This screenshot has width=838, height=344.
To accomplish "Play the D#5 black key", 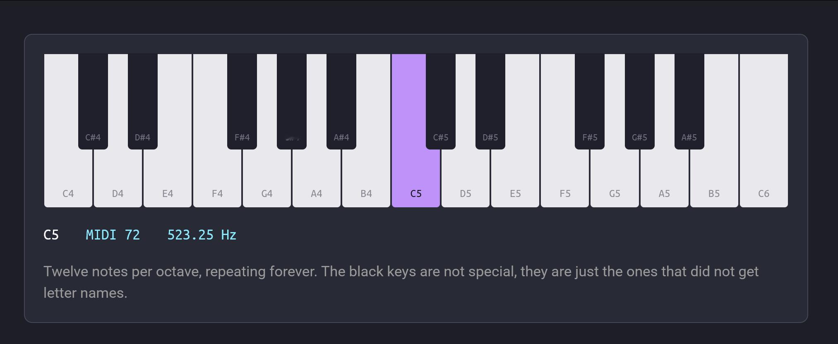I will (490, 102).
